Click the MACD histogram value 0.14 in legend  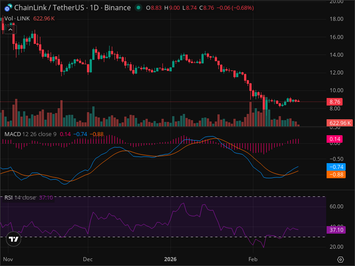pos(65,134)
